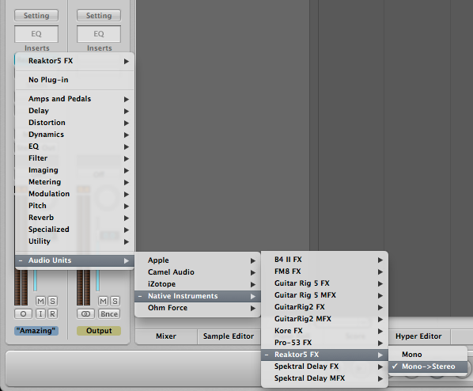The height and width of the screenshot is (391, 473).
Task: Open the Specialized plug-in category
Action: [74, 230]
